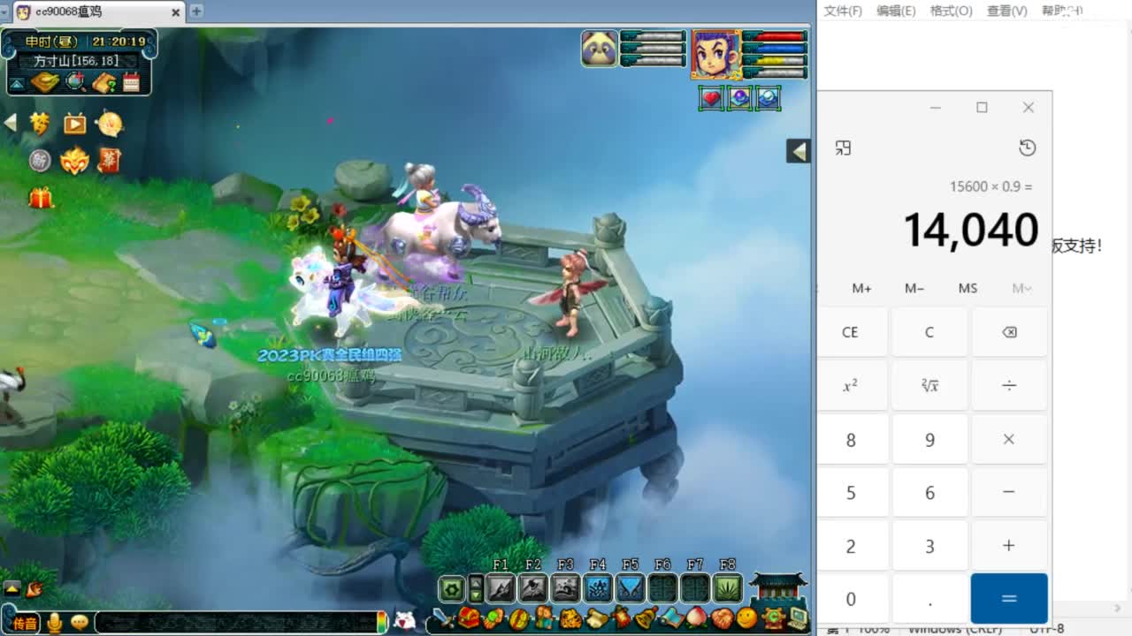
Task: Click the player character portrait
Action: tap(716, 55)
